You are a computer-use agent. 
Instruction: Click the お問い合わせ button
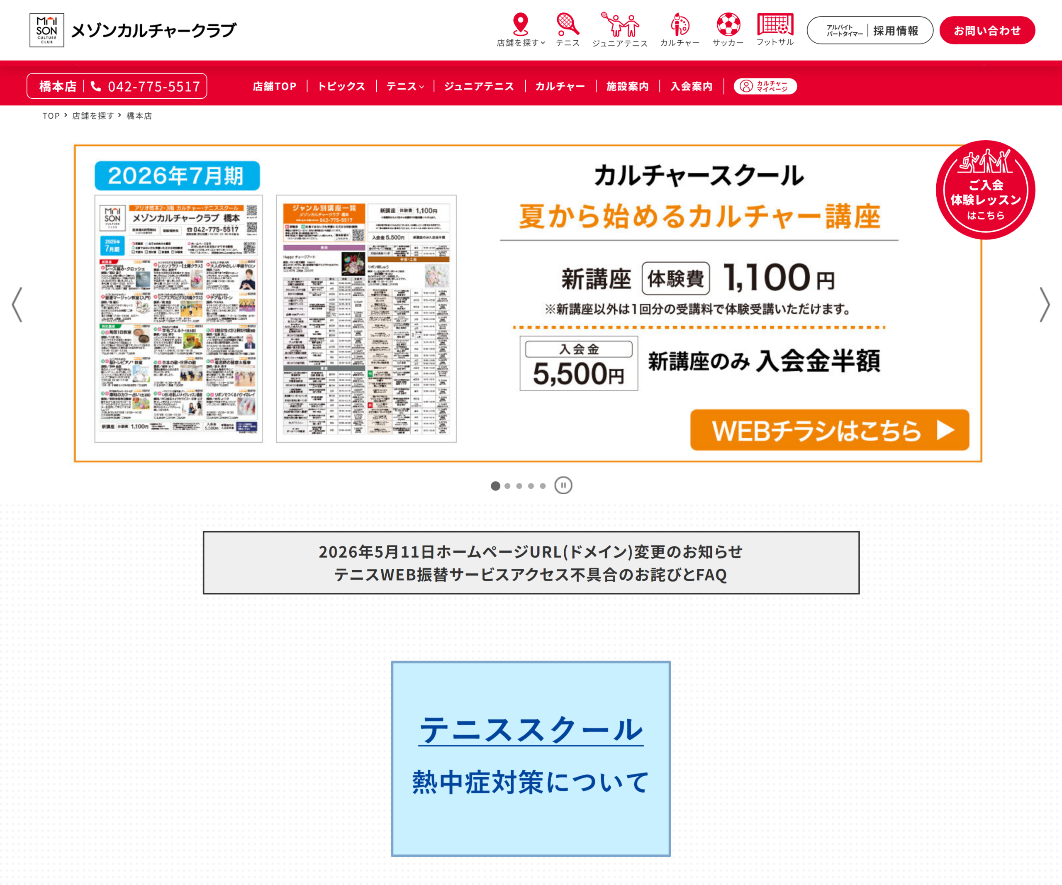pyautogui.click(x=987, y=30)
